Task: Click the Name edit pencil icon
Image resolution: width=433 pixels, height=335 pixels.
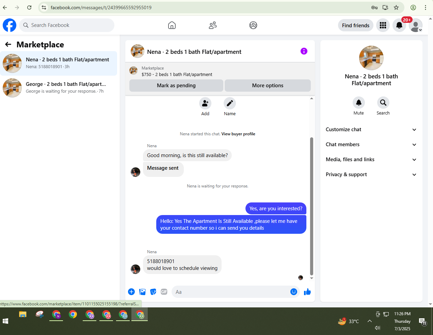Action: [230, 103]
